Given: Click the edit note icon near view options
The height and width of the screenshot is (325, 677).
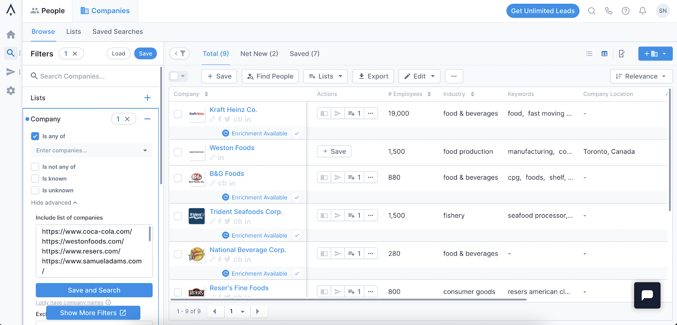Looking at the screenshot, I should [x=622, y=54].
